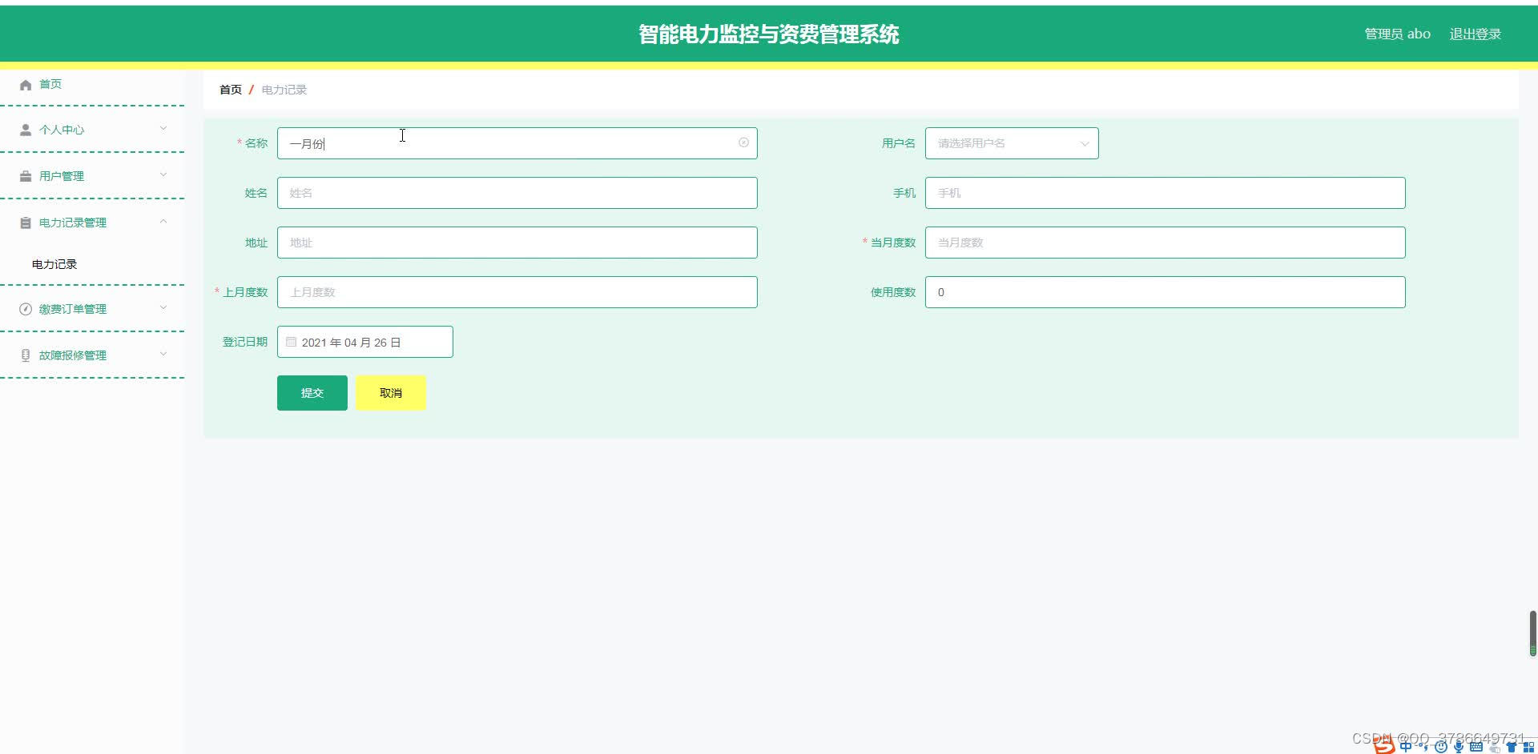The height and width of the screenshot is (754, 1538).
Task: Open the soft keyboard icon in IME bar
Action: tap(1476, 746)
